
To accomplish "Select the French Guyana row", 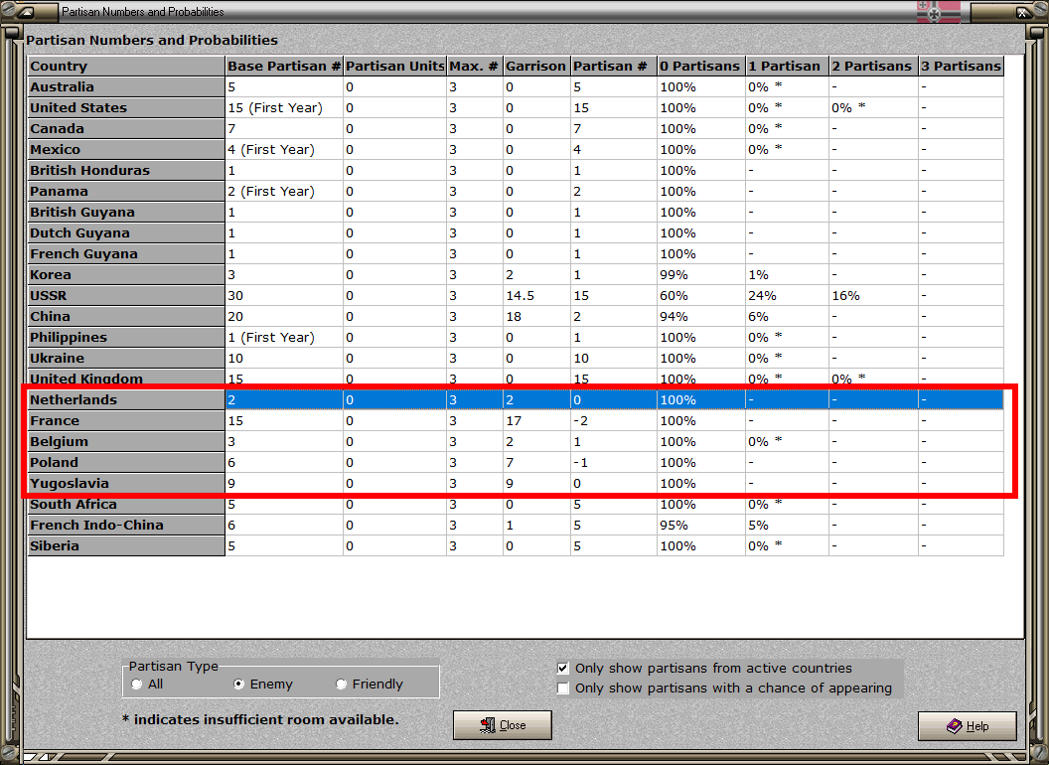I will 516,253.
